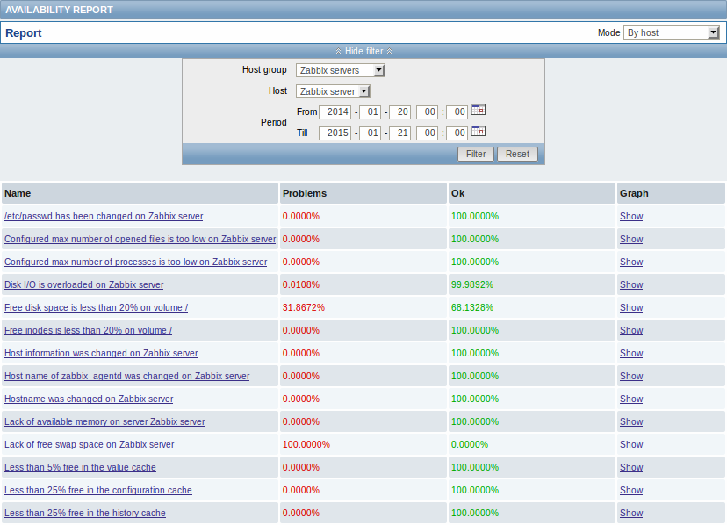Viewport: 727px width, 525px height.
Task: Open Configured max number of processes link
Action: click(x=136, y=262)
